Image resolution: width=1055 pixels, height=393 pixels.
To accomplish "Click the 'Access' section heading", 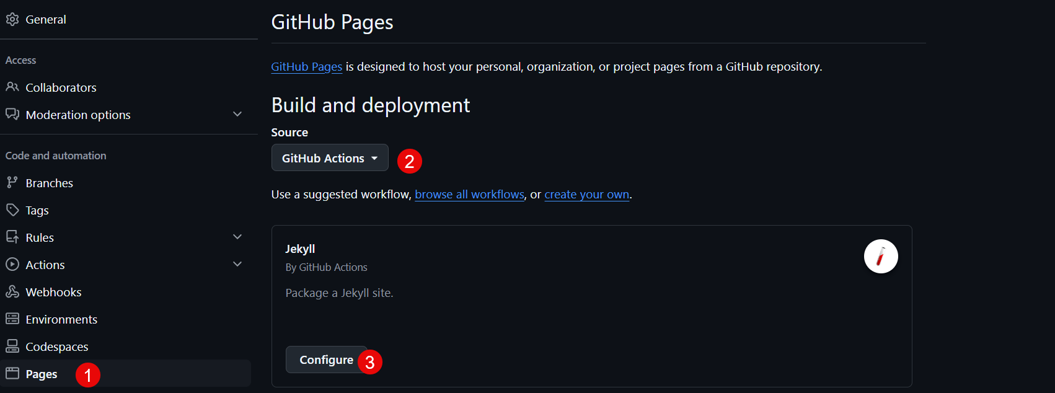I will tap(20, 60).
